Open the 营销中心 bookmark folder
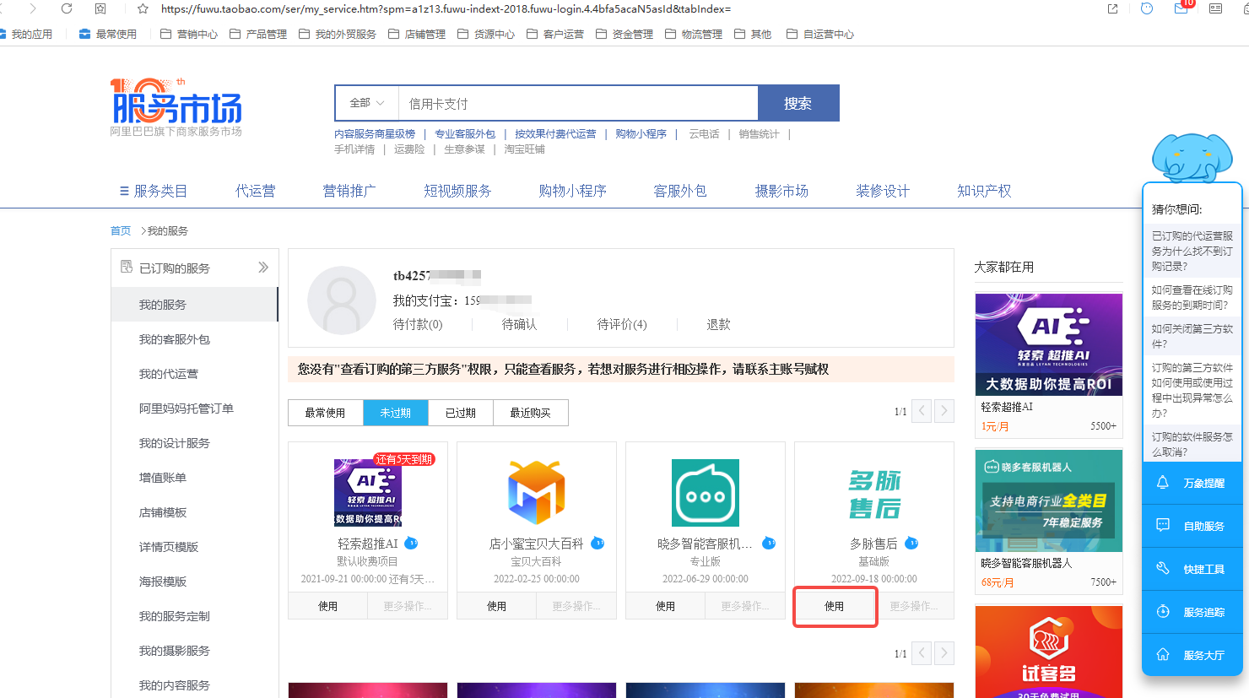Screen dimensions: 1249x698 [x=189, y=35]
